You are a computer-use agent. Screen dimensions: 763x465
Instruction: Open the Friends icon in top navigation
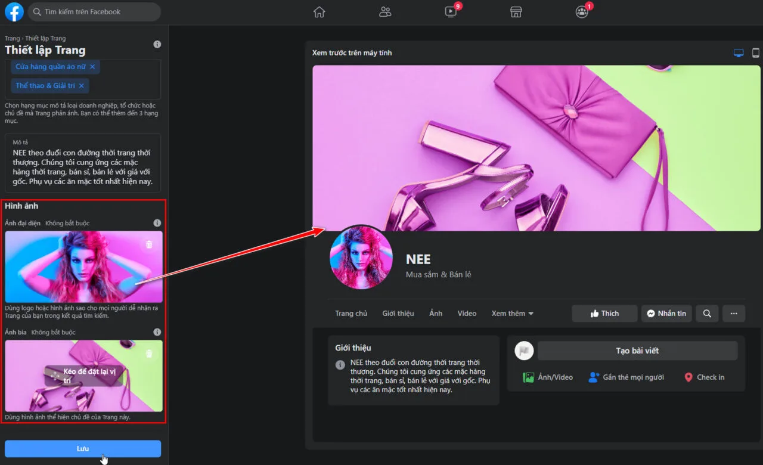385,12
